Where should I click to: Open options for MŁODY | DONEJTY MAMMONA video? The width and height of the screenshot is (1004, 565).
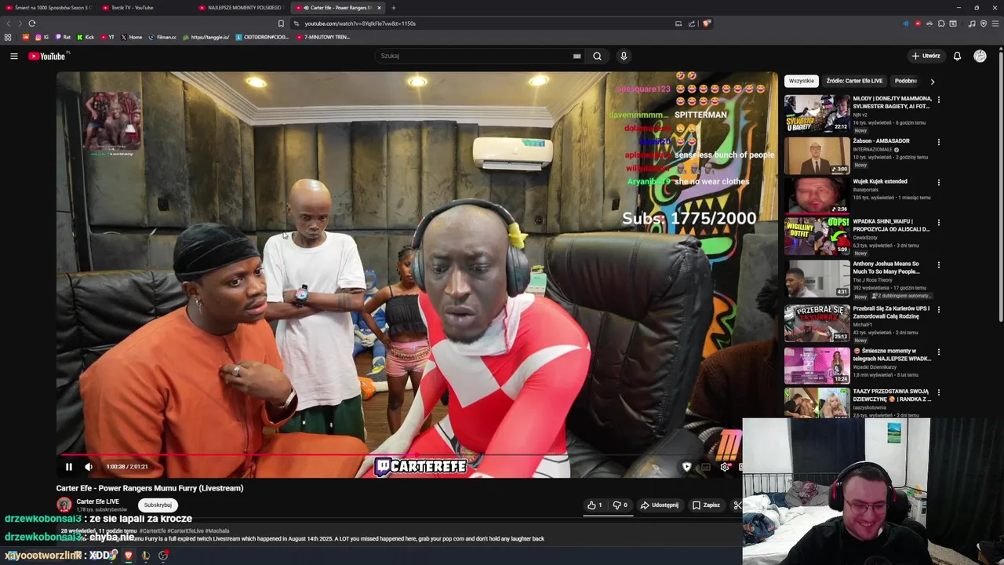[x=938, y=100]
